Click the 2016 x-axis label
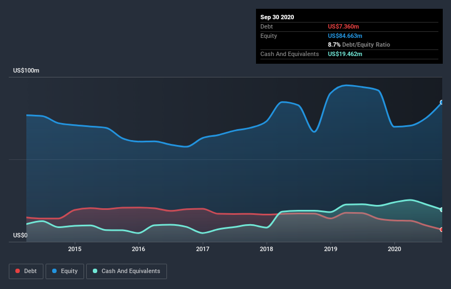Image resolution: width=451 pixels, height=289 pixels. pyautogui.click(x=138, y=249)
